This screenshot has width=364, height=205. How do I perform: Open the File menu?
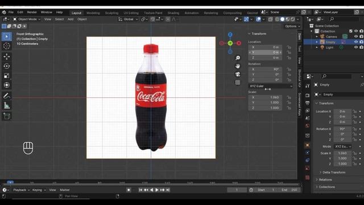(x=11, y=12)
